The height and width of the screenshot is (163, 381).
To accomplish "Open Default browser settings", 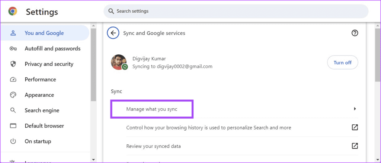I will pyautogui.click(x=44, y=126).
